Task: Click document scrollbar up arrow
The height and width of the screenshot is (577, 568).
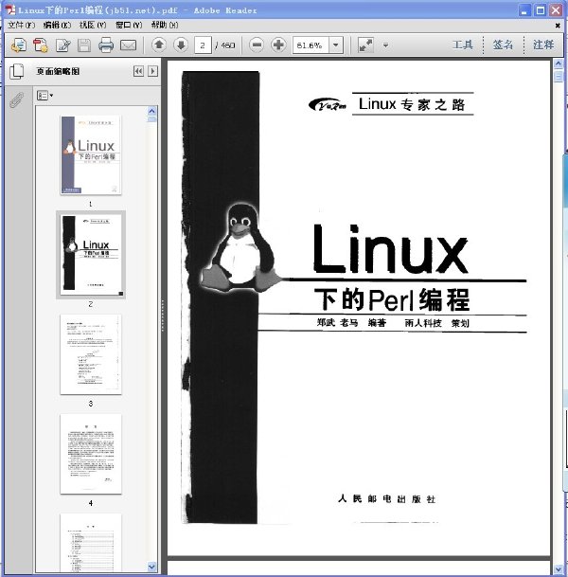Action: [559, 63]
